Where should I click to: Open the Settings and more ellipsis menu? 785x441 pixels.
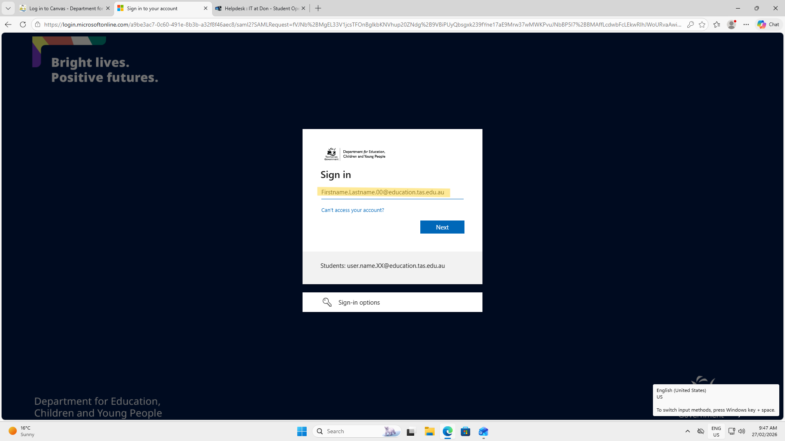(746, 24)
